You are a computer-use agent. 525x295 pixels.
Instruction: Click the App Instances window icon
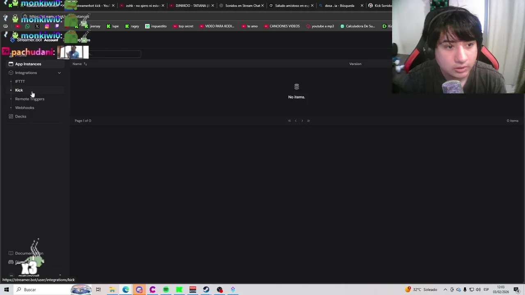[x=11, y=64]
